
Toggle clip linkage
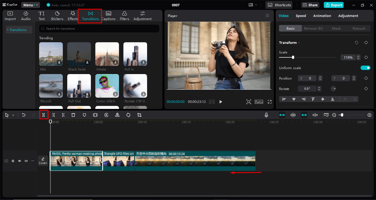coord(304,115)
